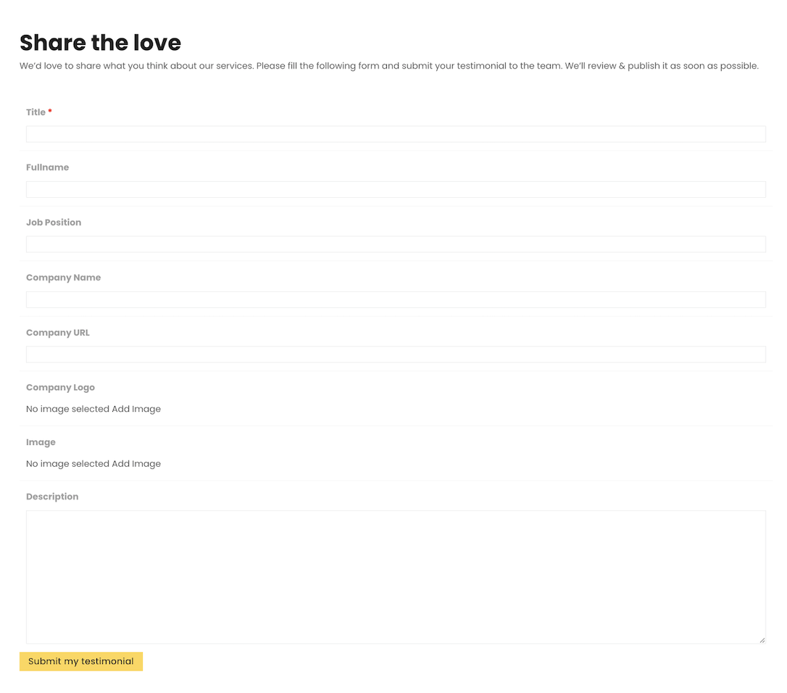
Task: Click the red required asterisk beside Title
Action: click(50, 112)
